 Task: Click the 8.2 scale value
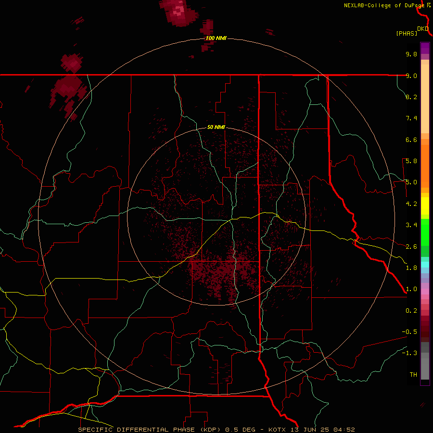[411, 97]
